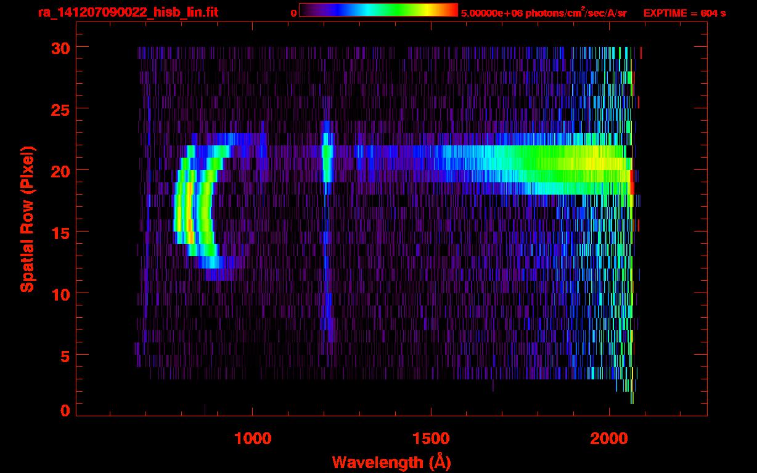Click the EXPTIME = 604 s text
Viewport: 757px width, 473px height.
tap(684, 13)
